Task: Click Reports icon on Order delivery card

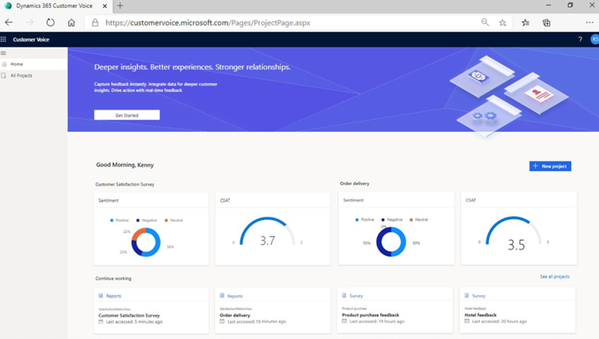Action: tap(222, 296)
